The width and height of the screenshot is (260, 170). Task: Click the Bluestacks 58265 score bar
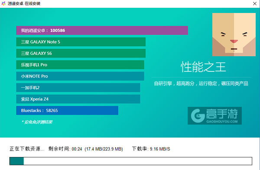pyautogui.click(x=67, y=110)
